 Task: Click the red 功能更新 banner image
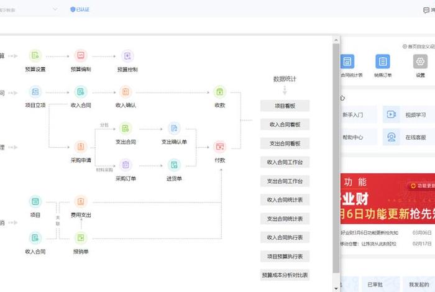(388, 199)
